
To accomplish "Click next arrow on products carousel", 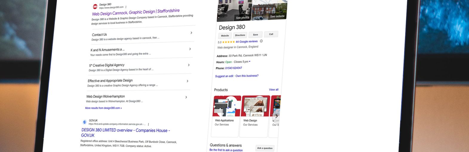I will [276, 116].
